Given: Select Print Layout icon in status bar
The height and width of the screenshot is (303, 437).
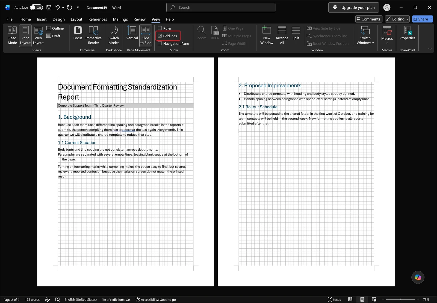Looking at the screenshot, I should pos(362,299).
